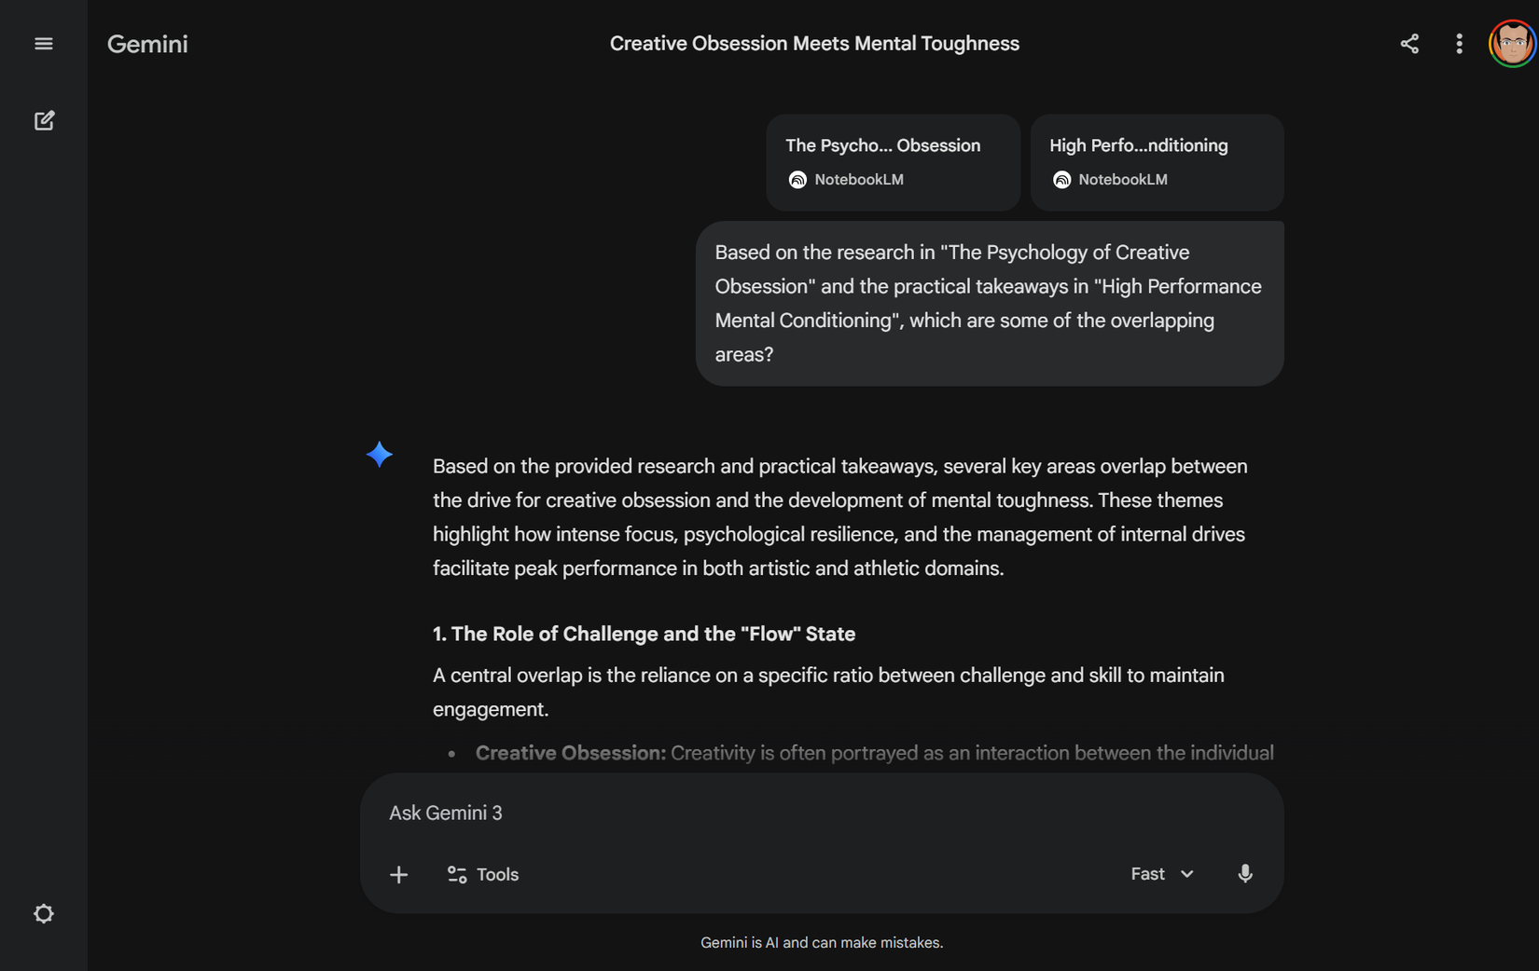The image size is (1539, 971).
Task: Click NotebookLM icon on The Psycho... Obsession card
Action: 797,180
